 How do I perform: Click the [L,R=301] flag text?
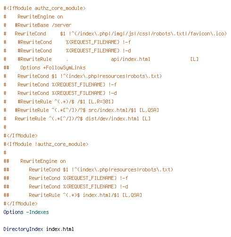101,102
